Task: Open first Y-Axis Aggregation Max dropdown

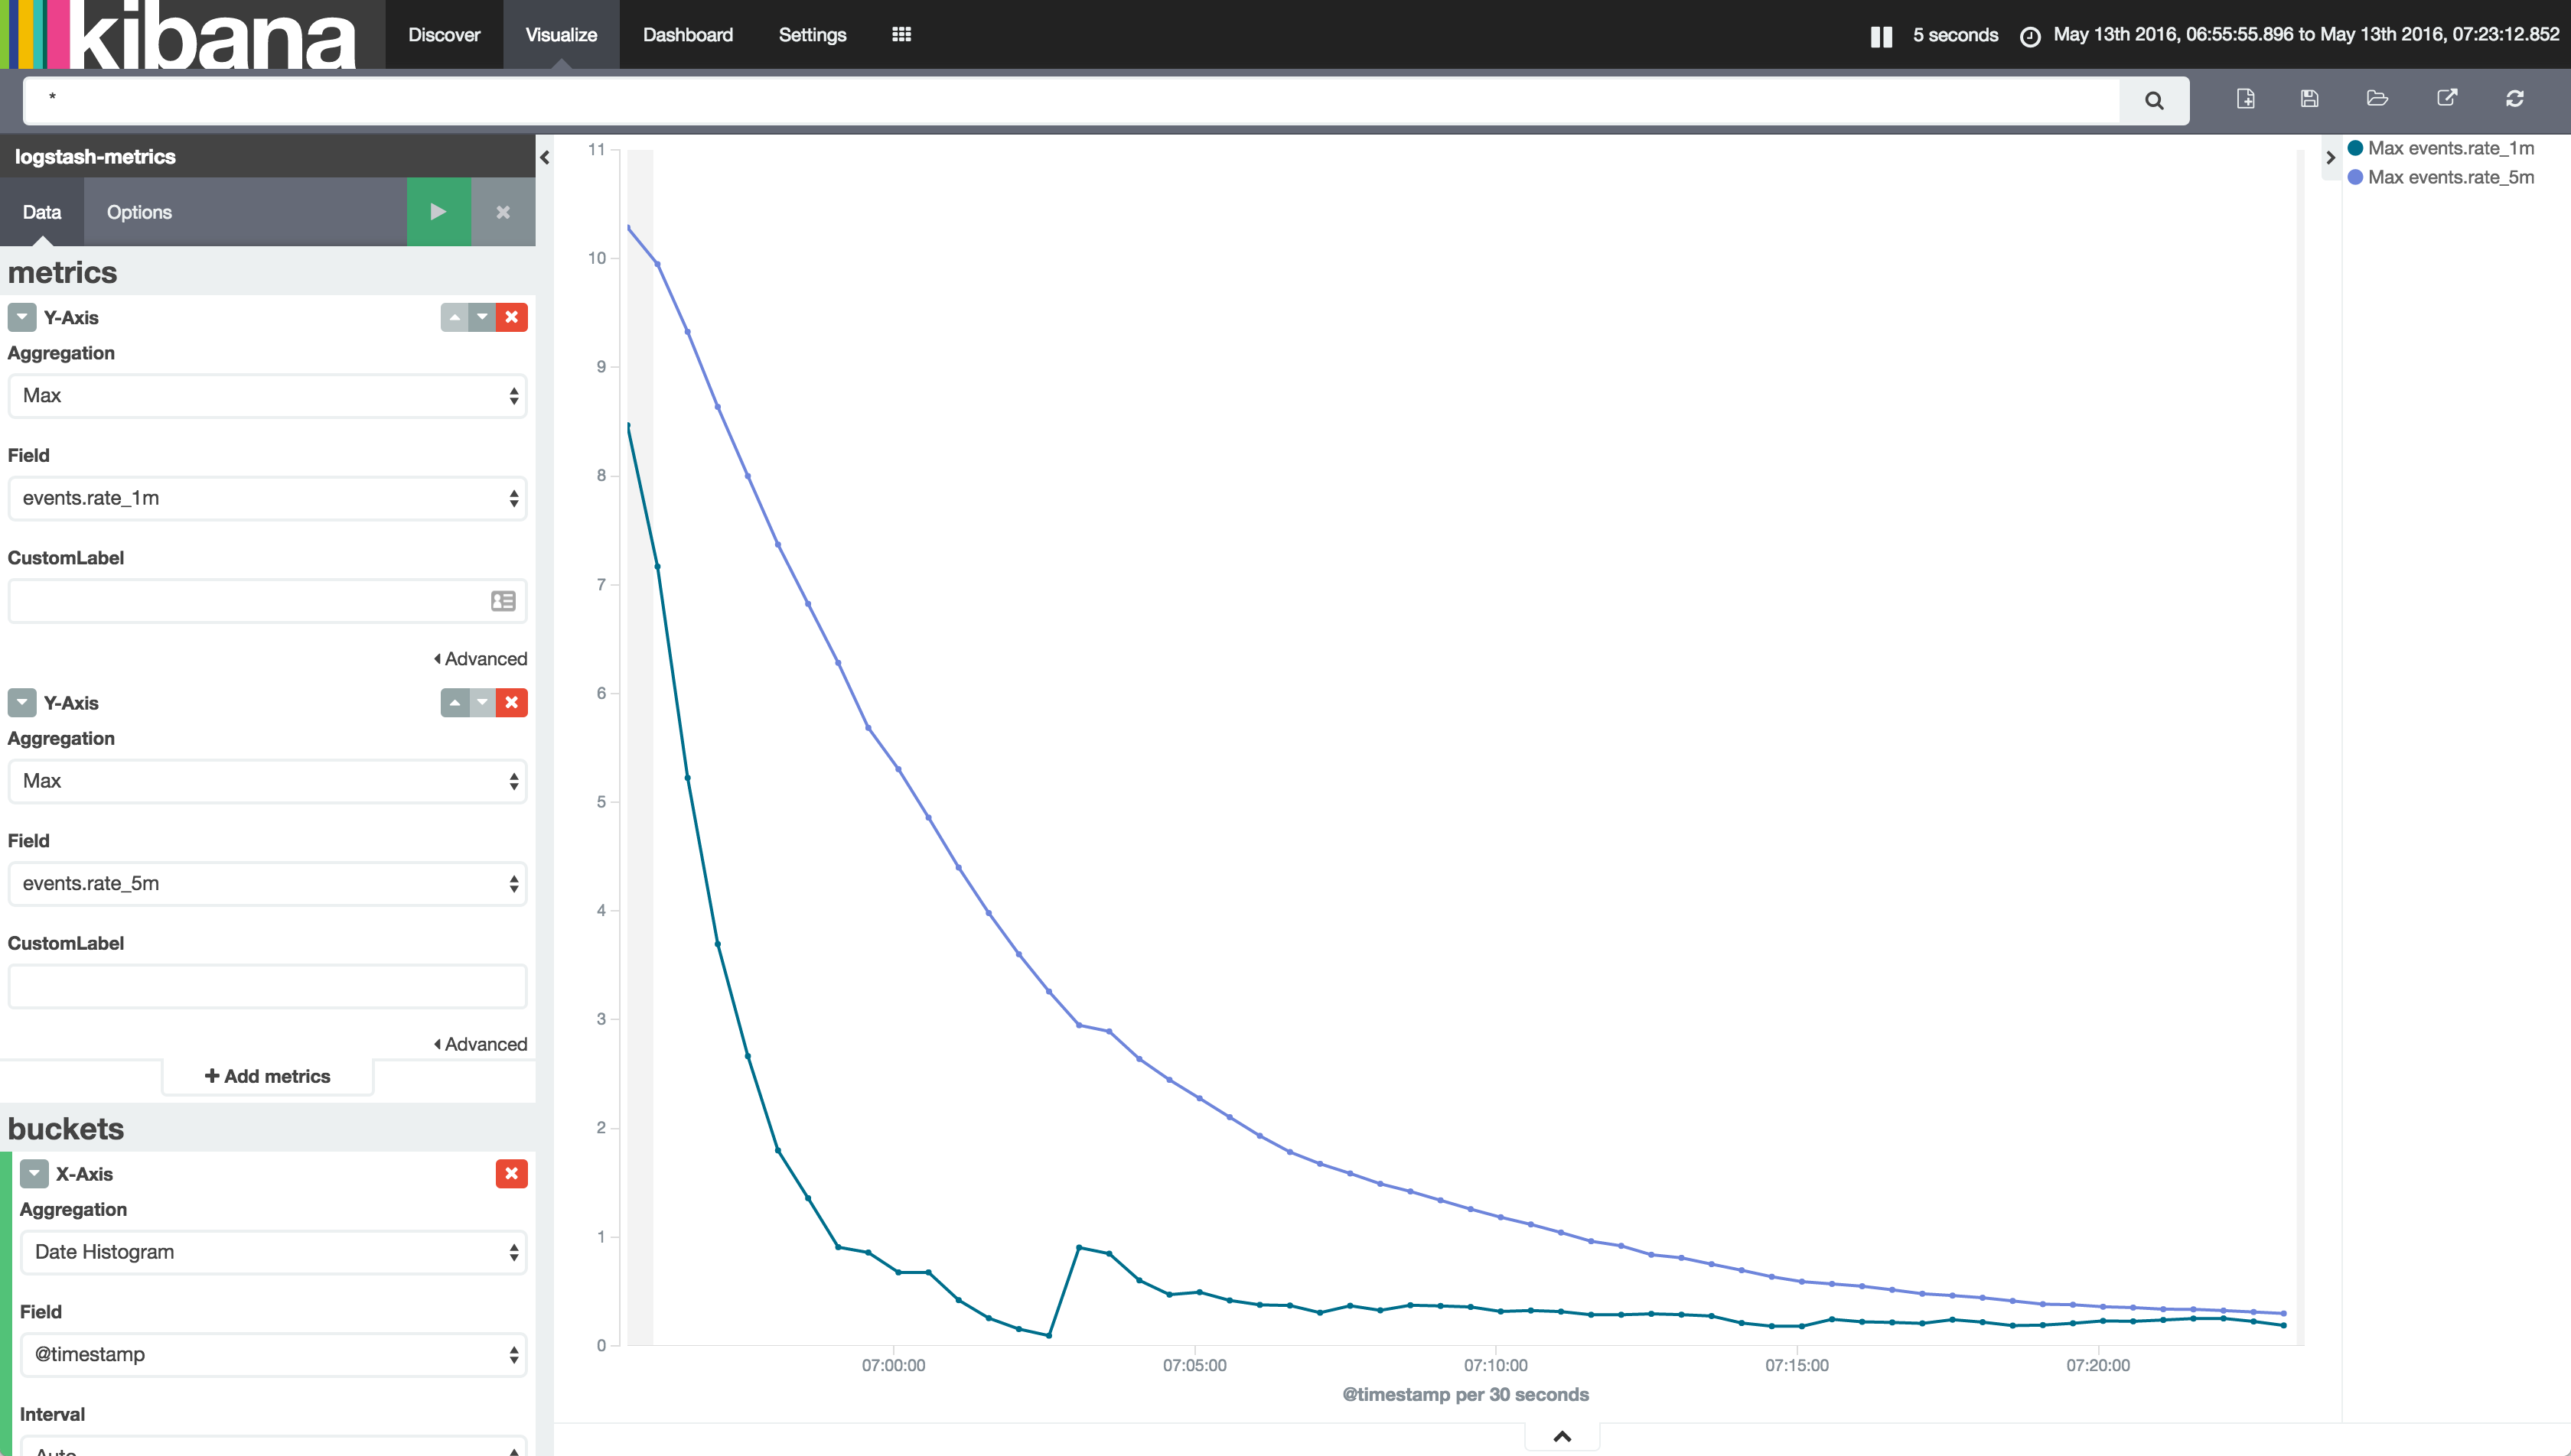Action: pos(267,396)
